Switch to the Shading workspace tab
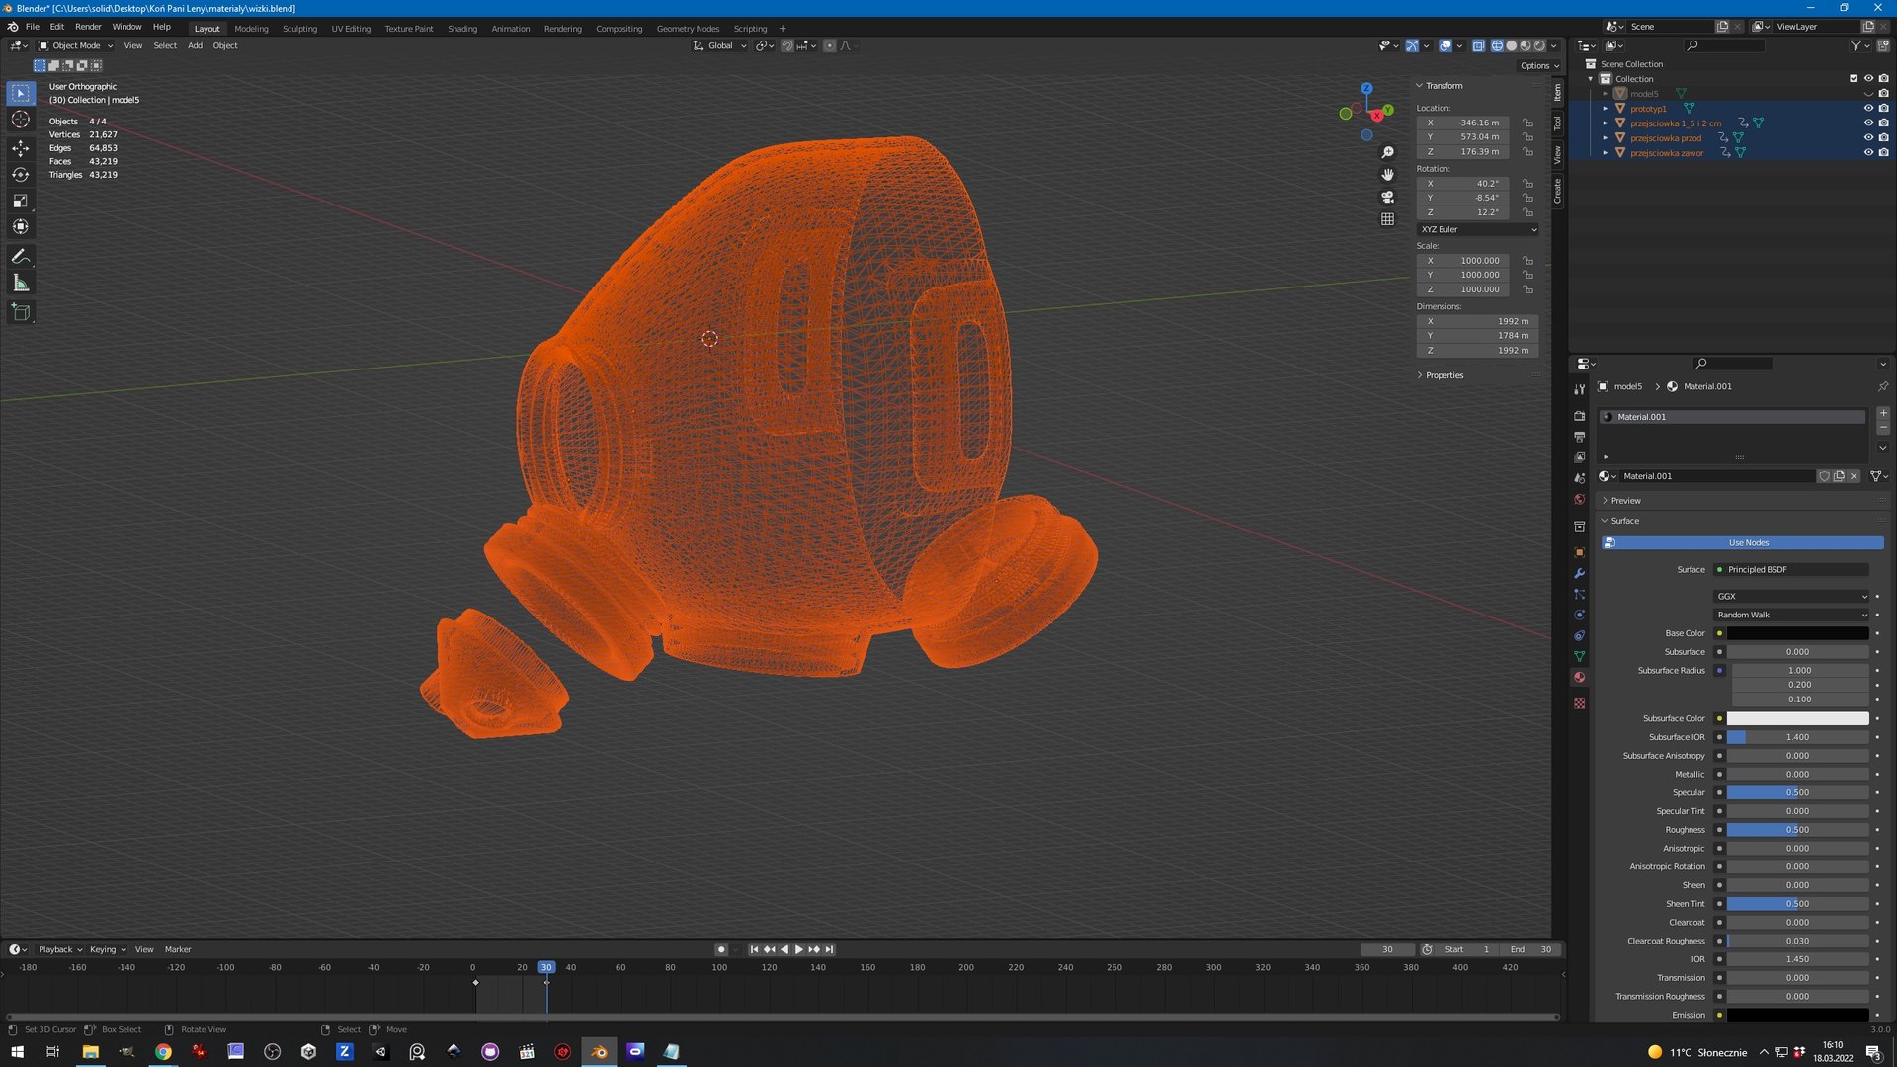Viewport: 1897px width, 1067px height. [461, 29]
